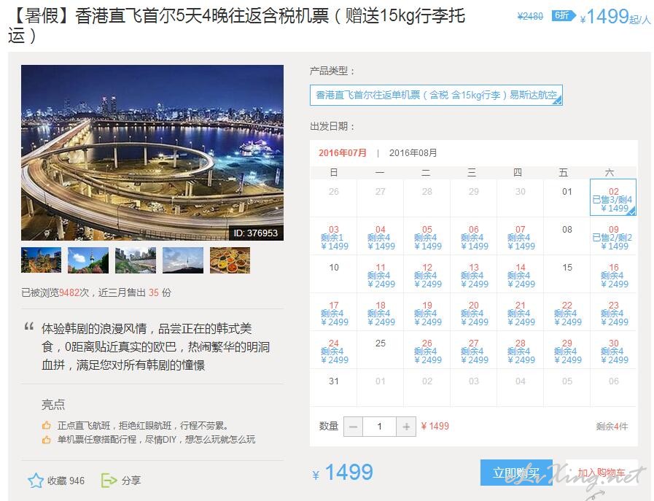Viewport: 654px width, 501px height.
Task: Click the quantity input field
Action: pyautogui.click(x=380, y=427)
